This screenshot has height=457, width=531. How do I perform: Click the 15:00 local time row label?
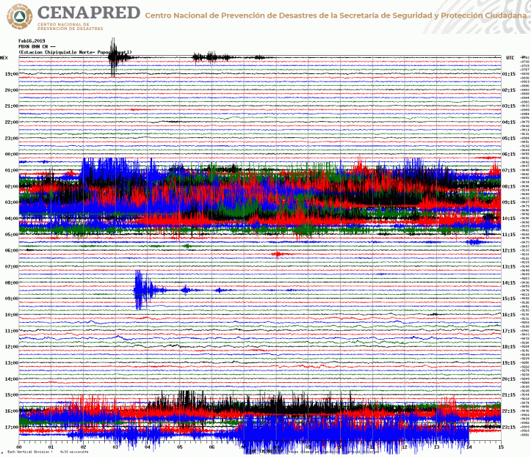point(10,395)
